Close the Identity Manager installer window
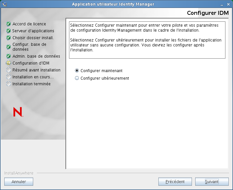The width and height of the screenshot is (233, 190). click(x=228, y=5)
